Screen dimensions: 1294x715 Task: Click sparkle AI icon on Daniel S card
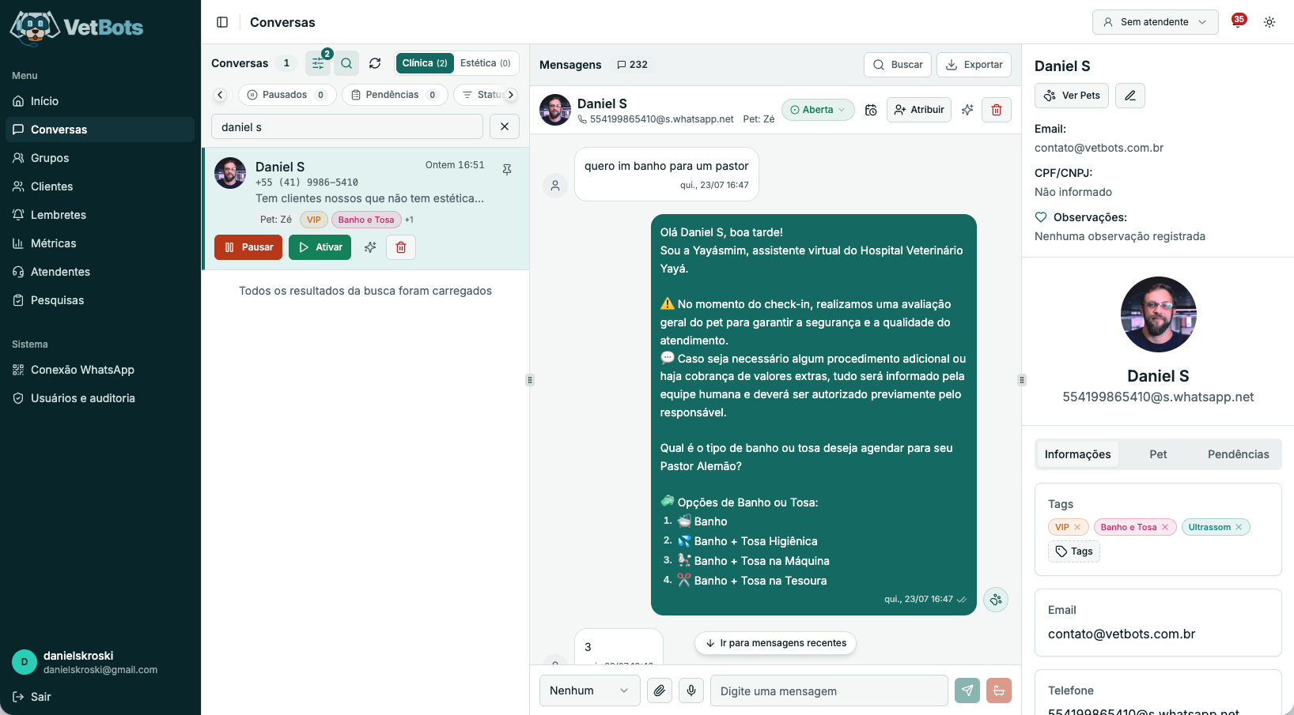(369, 247)
